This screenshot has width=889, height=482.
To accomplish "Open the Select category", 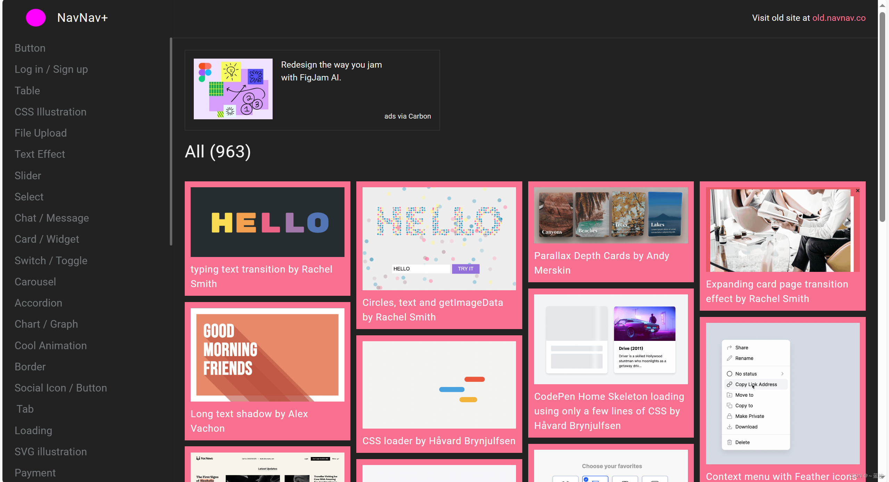I will [x=29, y=197].
